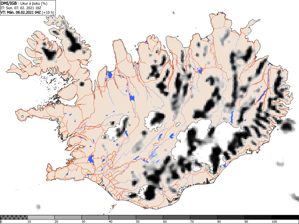Select the 10–20 light gray legend segment
Screen dimensions: 299x224
(x=41, y=217)
